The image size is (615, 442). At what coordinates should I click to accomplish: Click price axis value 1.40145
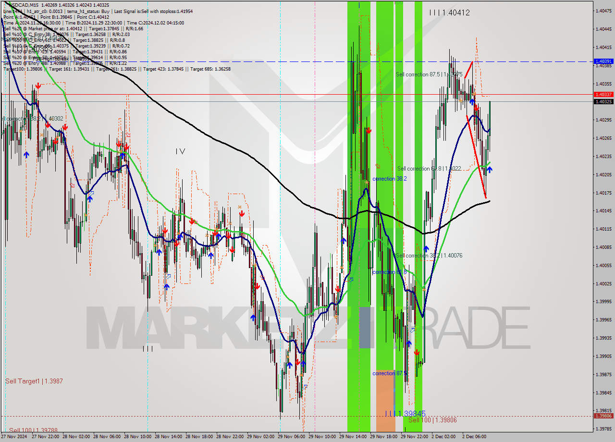point(603,210)
